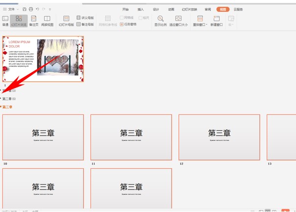296x212 pixels.
Task: Open the 幻灯片放映 tab
Action: 188,9
